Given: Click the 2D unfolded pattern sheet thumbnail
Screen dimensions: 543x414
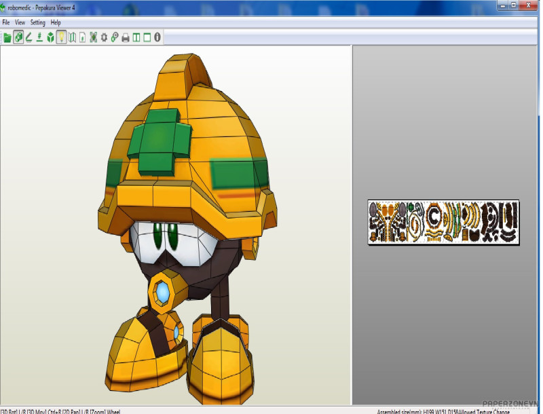Looking at the screenshot, I should [x=443, y=223].
